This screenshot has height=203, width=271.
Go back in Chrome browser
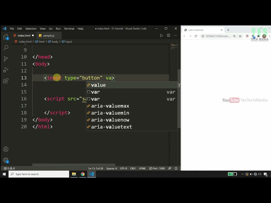pyautogui.click(x=185, y=36)
